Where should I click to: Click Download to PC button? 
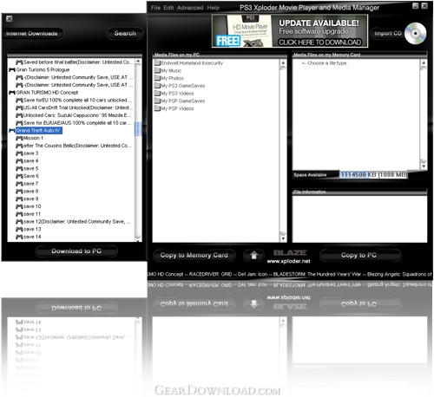coord(76,251)
